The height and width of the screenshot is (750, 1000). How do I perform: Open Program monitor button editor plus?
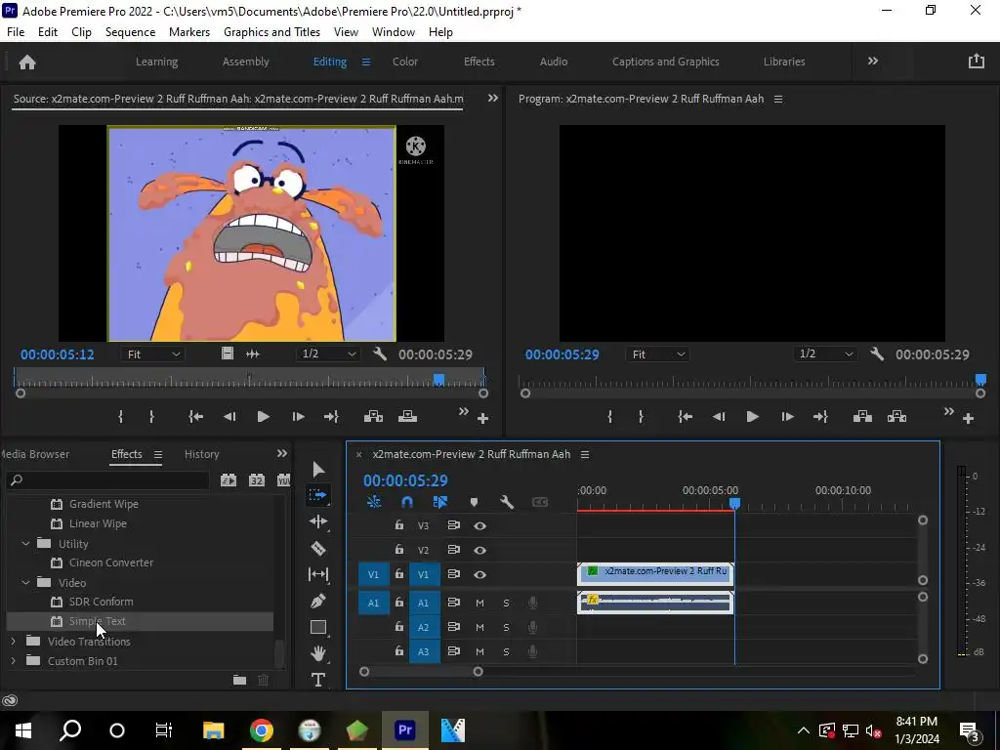(968, 418)
